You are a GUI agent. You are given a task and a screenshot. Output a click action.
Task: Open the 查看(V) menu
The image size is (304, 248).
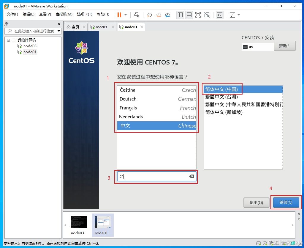(45, 14)
